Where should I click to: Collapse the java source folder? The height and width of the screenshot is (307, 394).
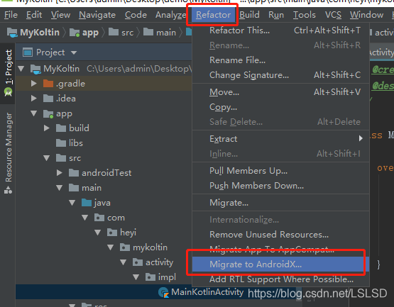[x=72, y=203]
